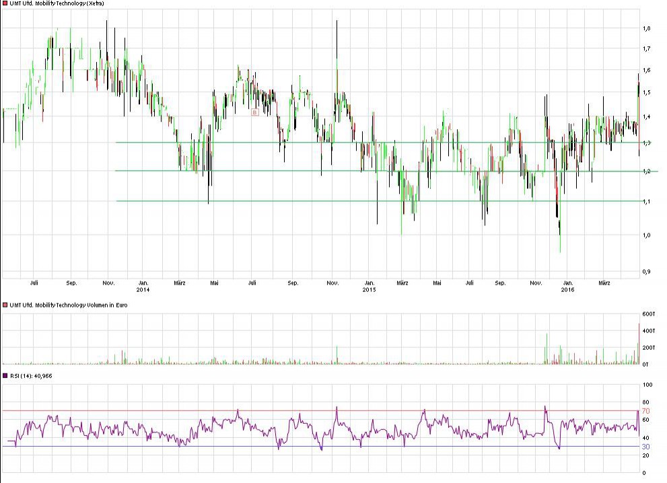Click the 2015 year label on time axis

click(369, 290)
